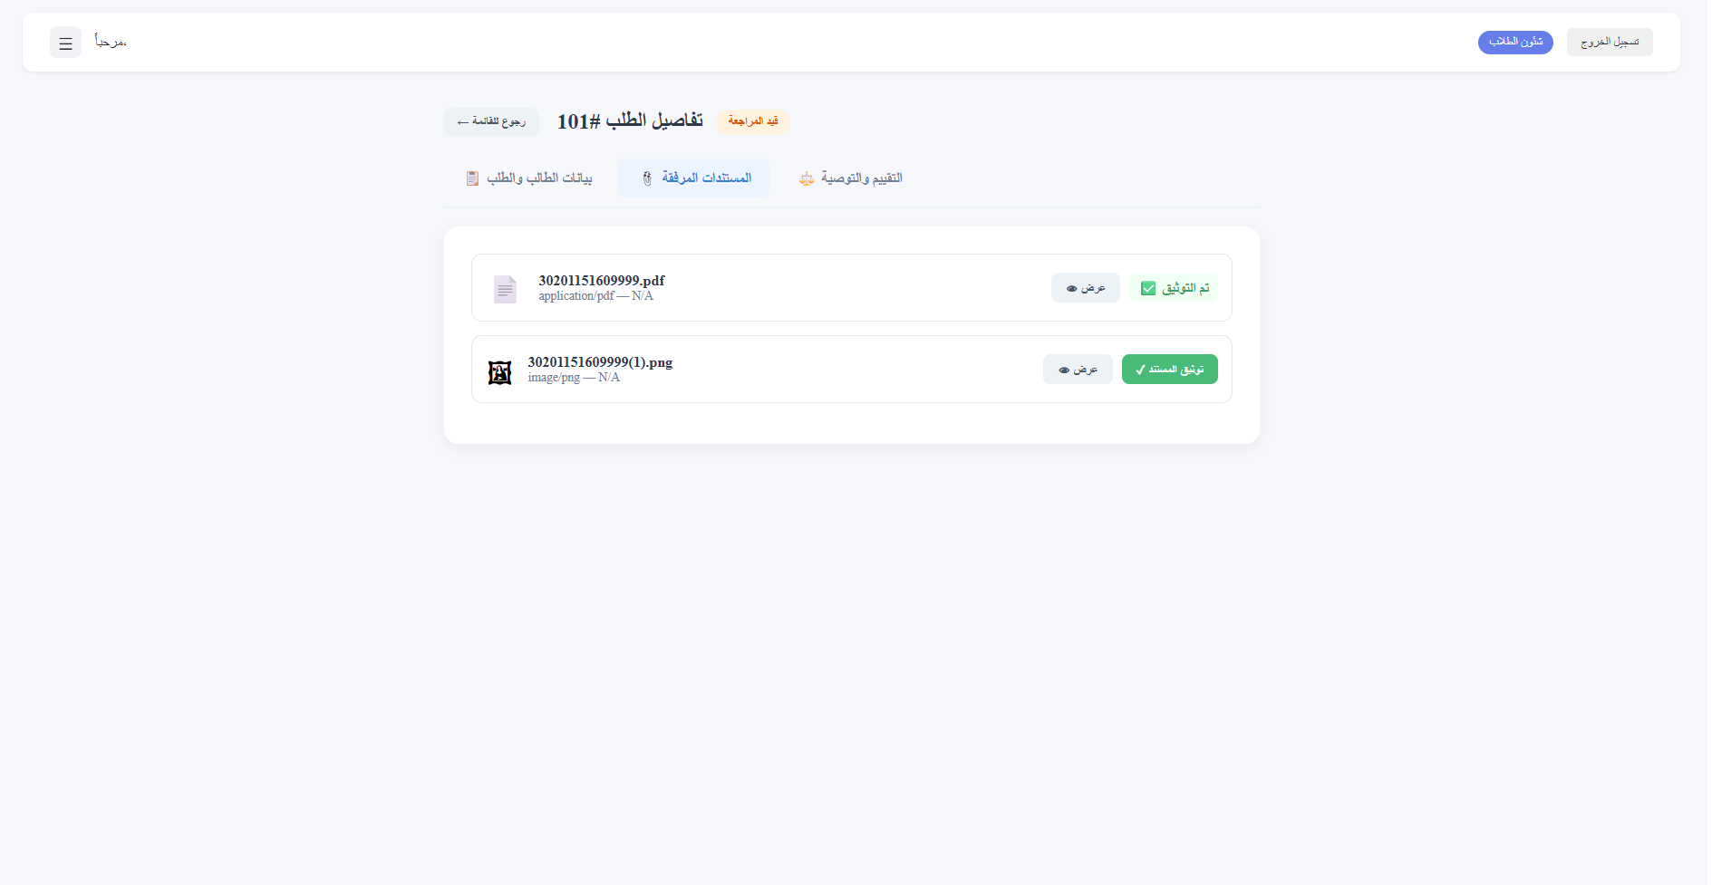Click the checkmark icon inside توثيق المستند button

(x=1140, y=369)
